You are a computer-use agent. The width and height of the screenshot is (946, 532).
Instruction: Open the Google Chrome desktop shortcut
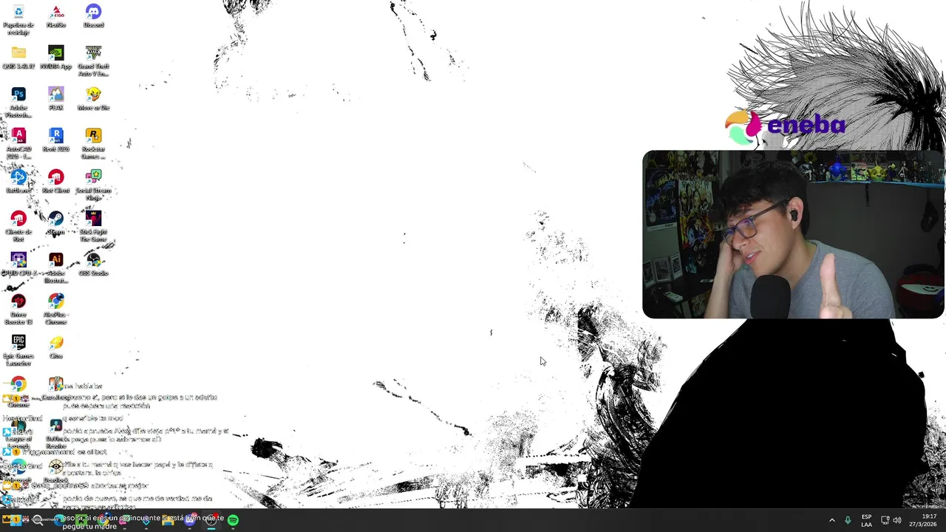(18, 392)
